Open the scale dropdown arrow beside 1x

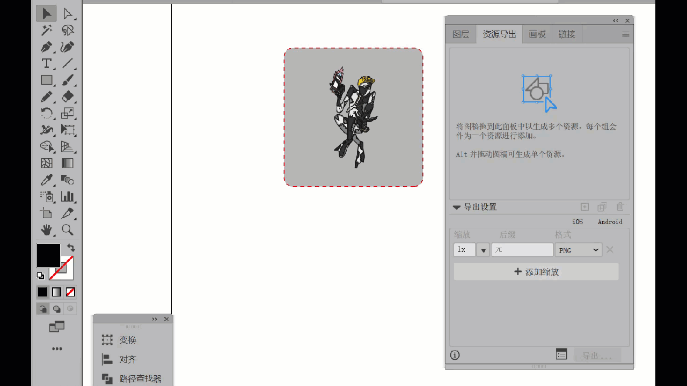(483, 250)
